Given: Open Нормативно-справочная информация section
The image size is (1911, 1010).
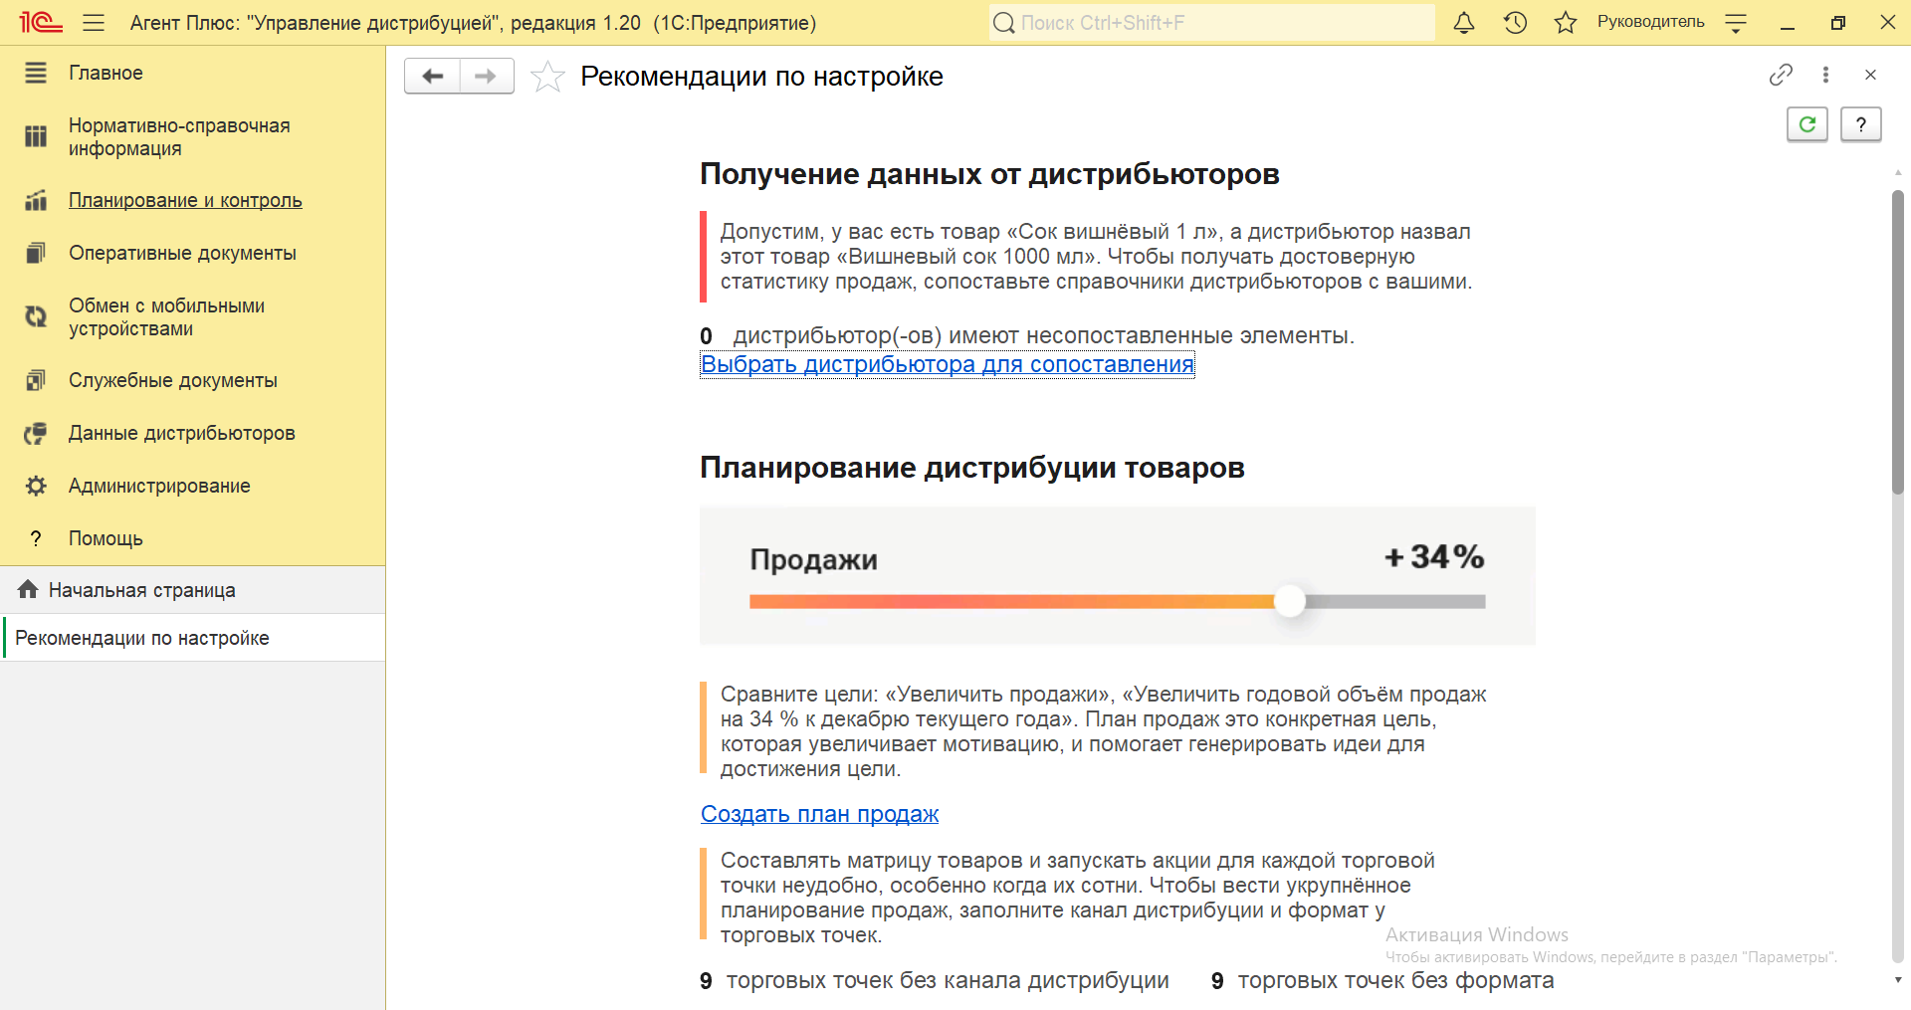Looking at the screenshot, I should pyautogui.click(x=179, y=137).
